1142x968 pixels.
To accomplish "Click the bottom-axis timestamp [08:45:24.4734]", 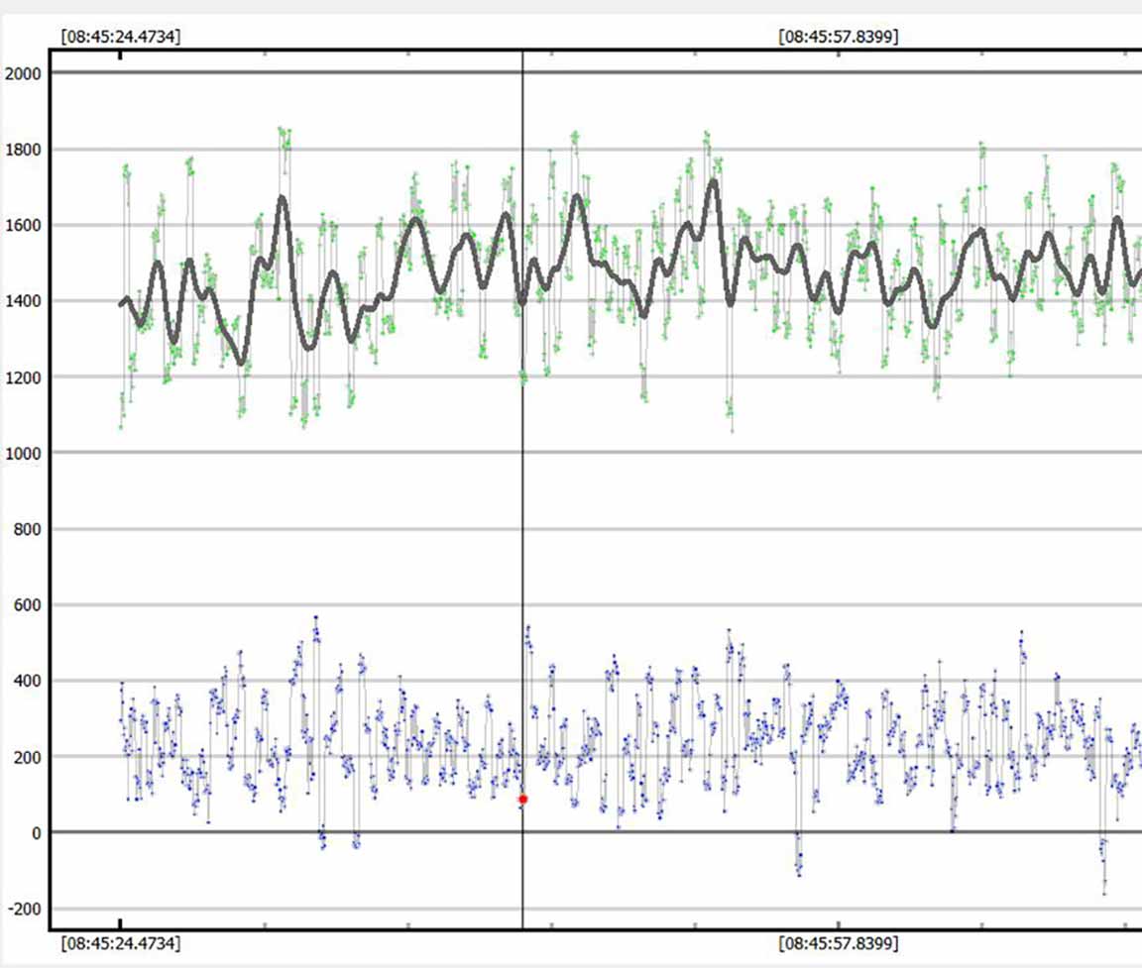I will tap(121, 943).
